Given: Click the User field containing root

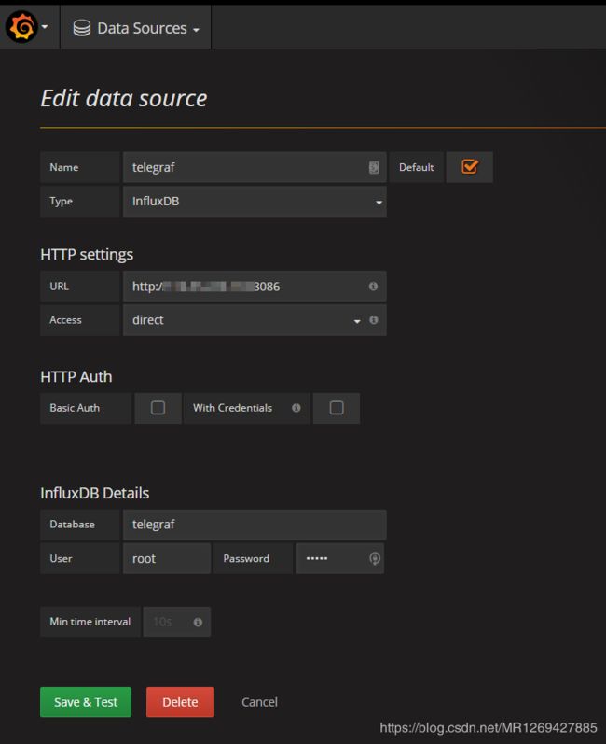Looking at the screenshot, I should [x=167, y=558].
